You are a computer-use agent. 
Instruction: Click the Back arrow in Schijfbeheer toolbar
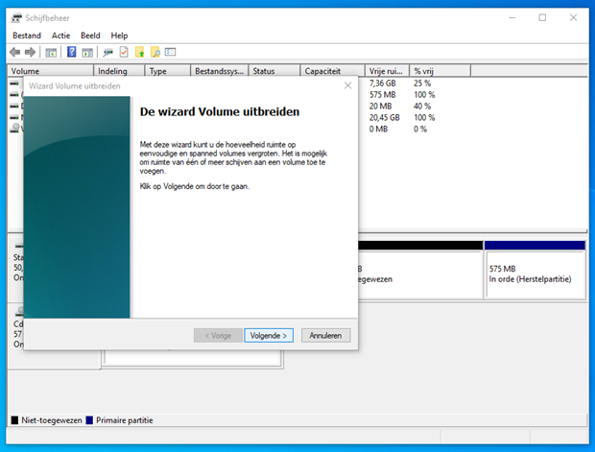tap(14, 52)
